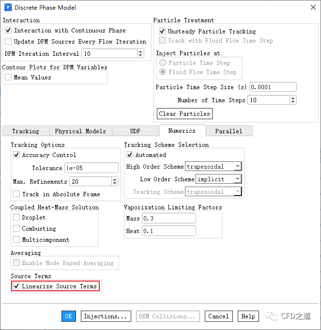Image resolution: width=321 pixels, height=330 pixels.
Task: Select Fluid Flow Time Step radio button
Action: coord(163,72)
